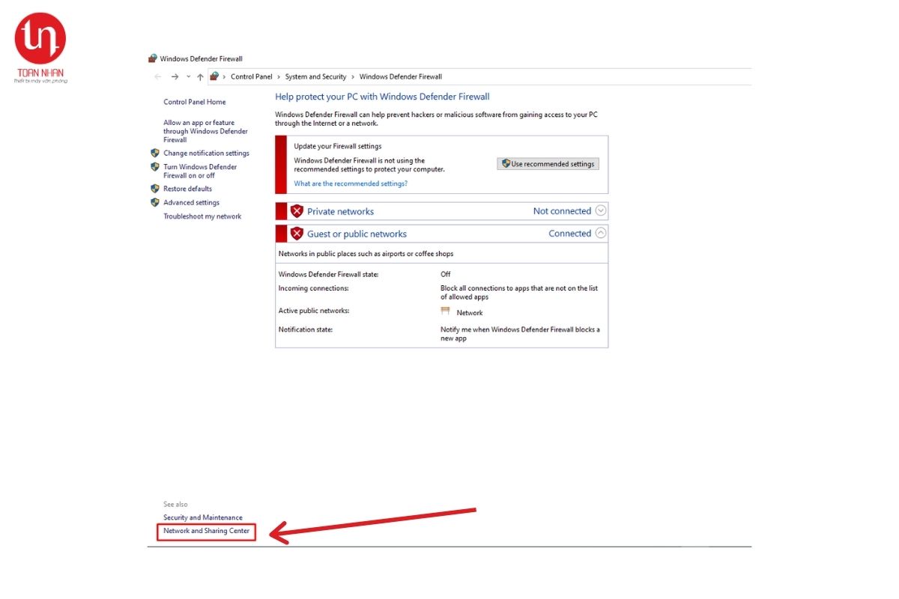Open Turn Windows Defender Firewall on or off
This screenshot has width=899, height=599.
coord(200,171)
